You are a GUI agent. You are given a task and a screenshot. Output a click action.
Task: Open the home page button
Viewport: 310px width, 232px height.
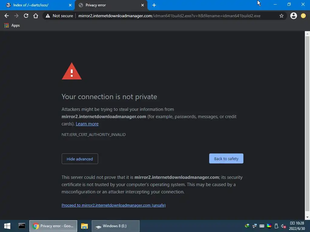point(36,16)
